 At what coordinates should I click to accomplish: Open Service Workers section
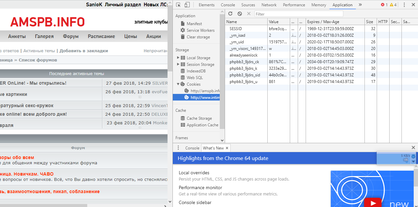coord(200,30)
